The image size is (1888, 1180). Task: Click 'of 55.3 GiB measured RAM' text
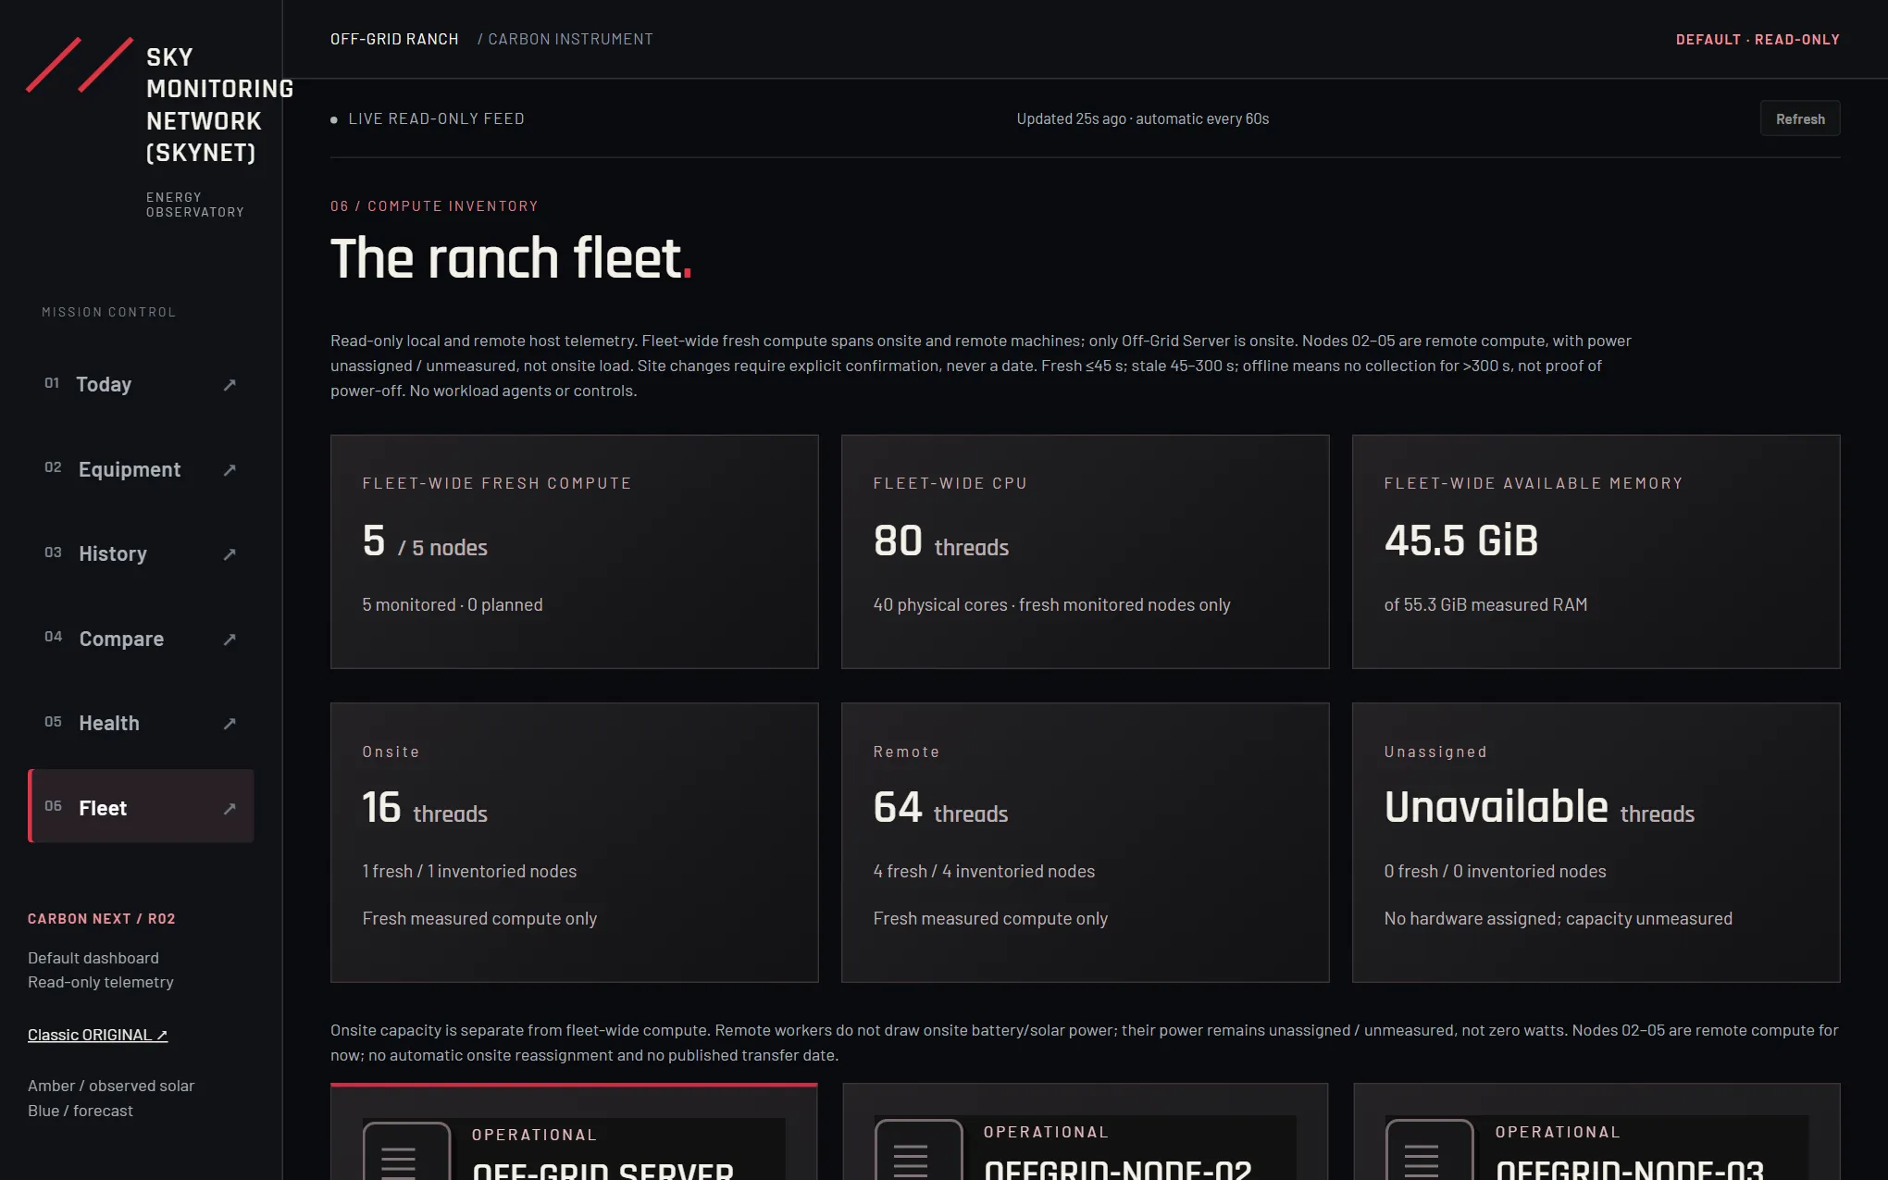1485,604
